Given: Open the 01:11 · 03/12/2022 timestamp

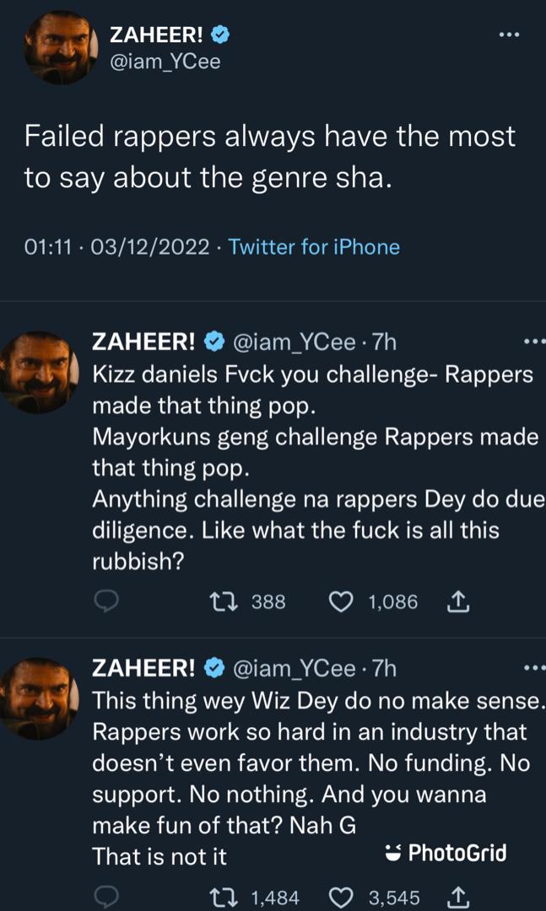Looking at the screenshot, I should (116, 247).
